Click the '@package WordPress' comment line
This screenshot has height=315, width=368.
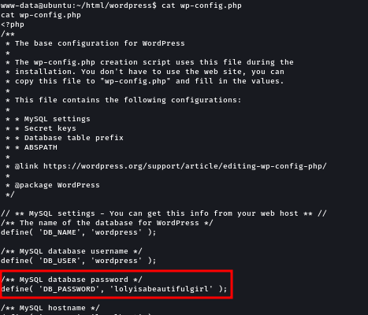coord(57,185)
